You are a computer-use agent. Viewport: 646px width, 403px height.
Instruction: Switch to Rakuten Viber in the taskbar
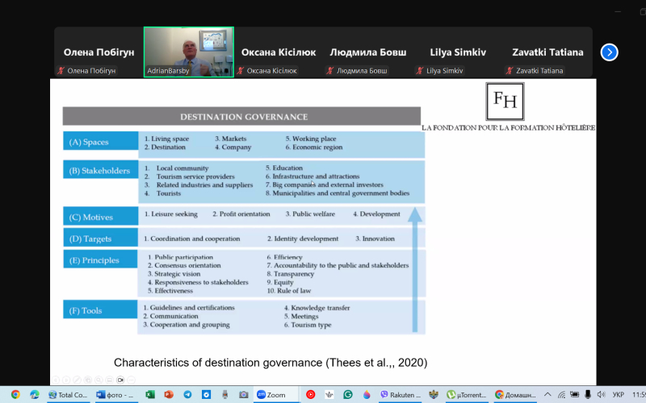[x=401, y=395]
